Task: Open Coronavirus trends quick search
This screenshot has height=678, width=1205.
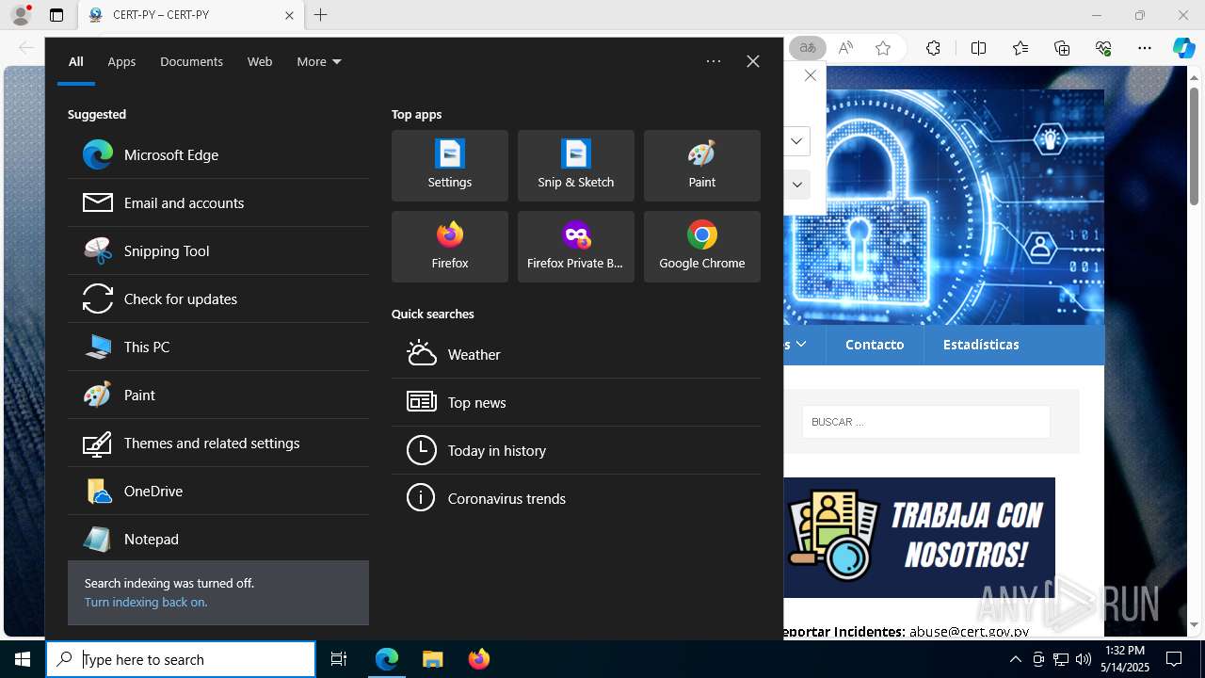Action: pyautogui.click(x=576, y=498)
